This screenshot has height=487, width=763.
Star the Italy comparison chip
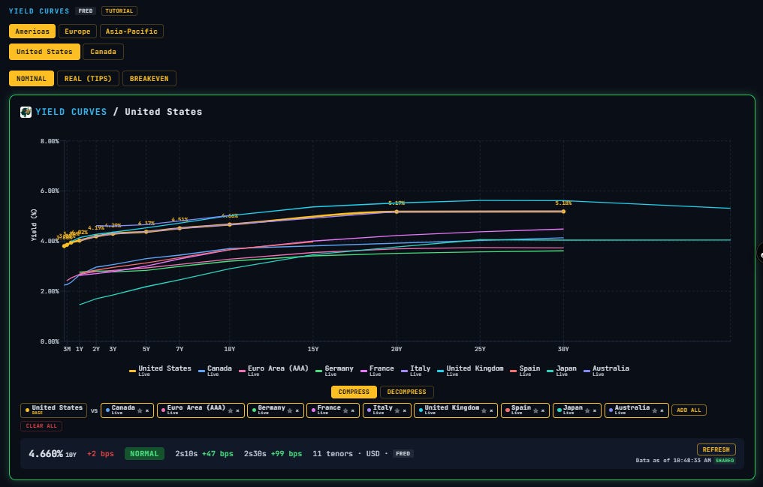point(397,410)
